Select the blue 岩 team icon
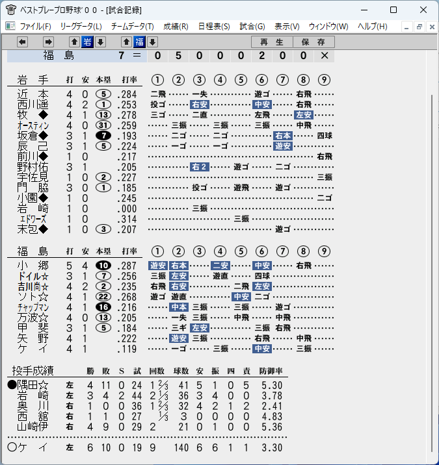Viewport: 439px width, 465px height. tap(87, 42)
